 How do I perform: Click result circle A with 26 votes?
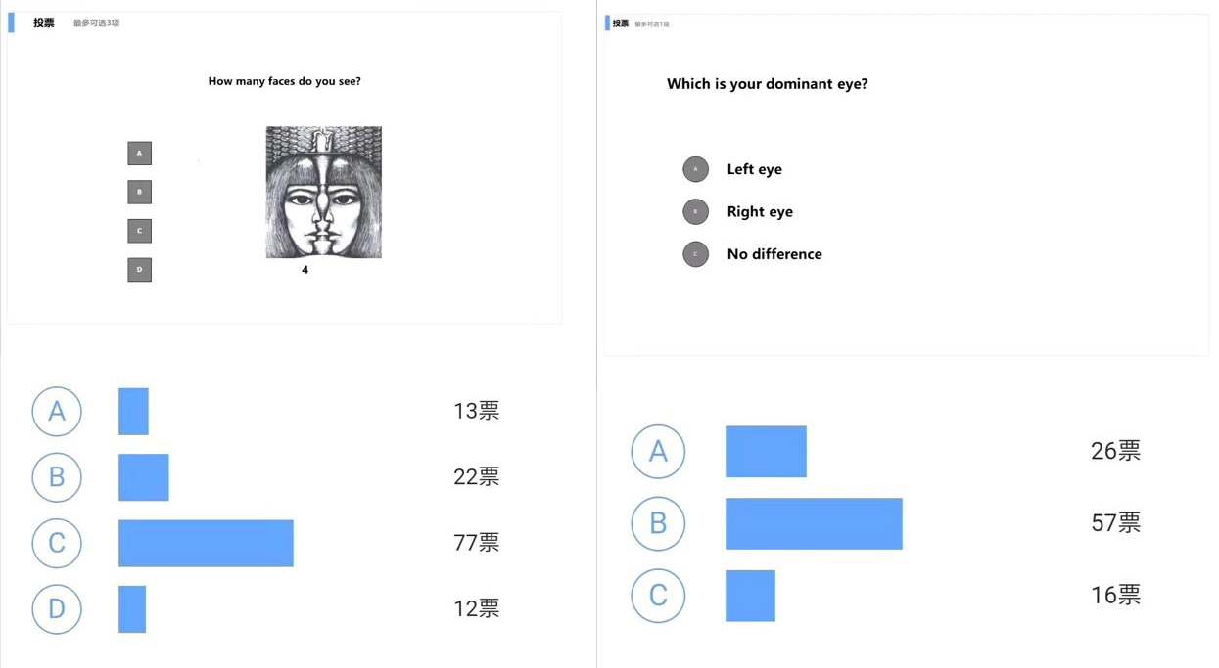point(658,451)
